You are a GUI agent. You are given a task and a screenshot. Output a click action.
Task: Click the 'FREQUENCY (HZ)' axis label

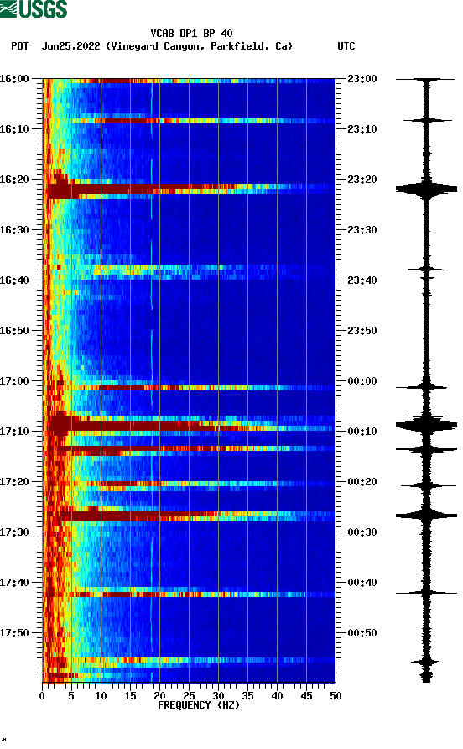[199, 705]
